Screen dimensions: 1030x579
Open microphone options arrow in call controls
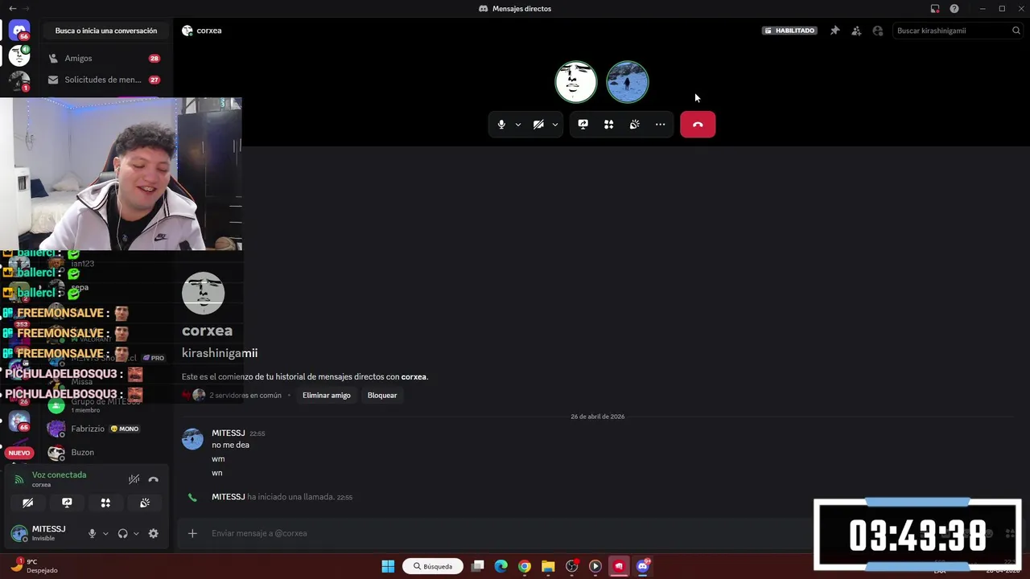click(517, 125)
